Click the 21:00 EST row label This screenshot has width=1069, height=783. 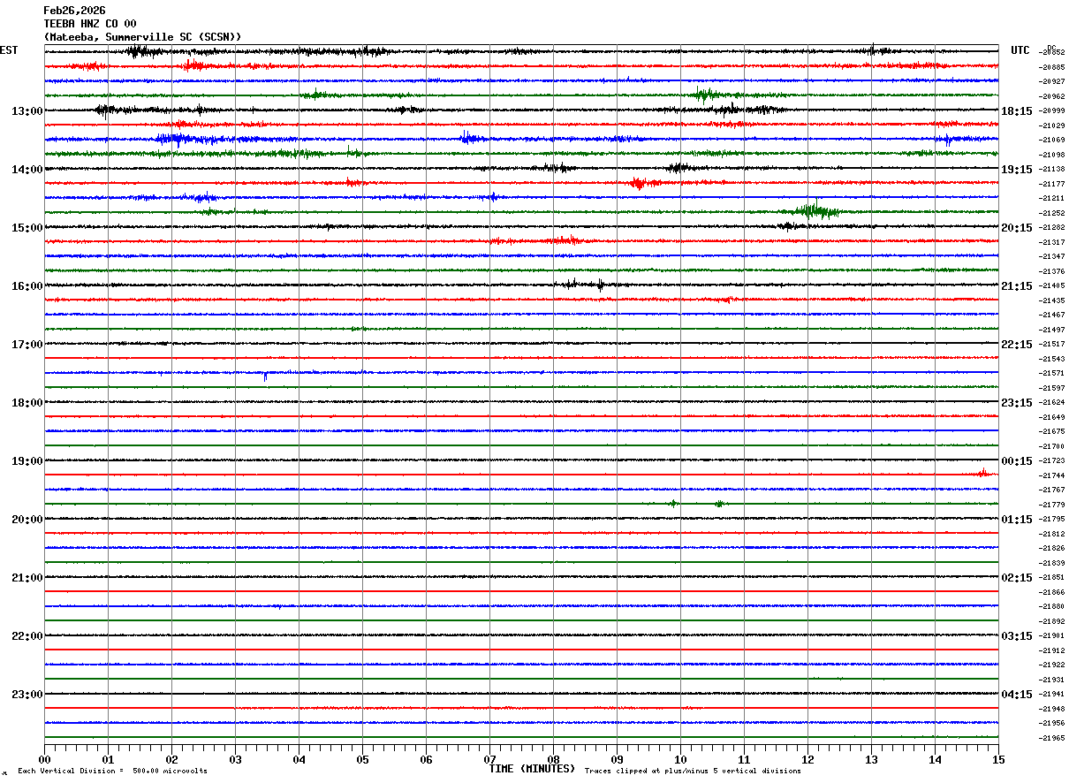pyautogui.click(x=27, y=578)
